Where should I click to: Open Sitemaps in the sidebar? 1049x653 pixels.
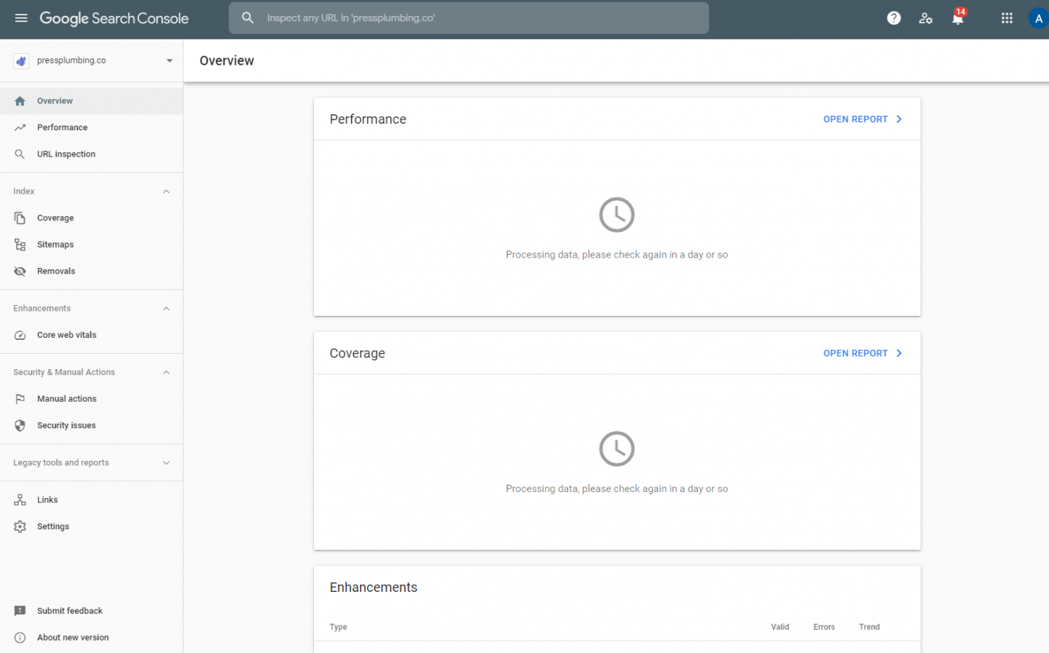click(91, 245)
